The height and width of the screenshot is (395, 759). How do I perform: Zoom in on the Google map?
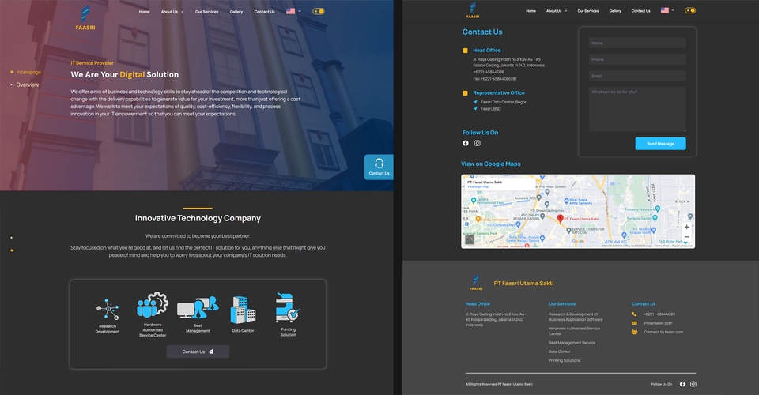[686, 227]
